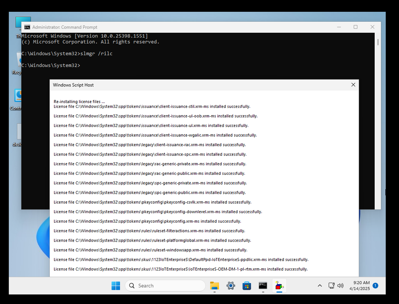Open network status tray icon
Screen dimensions: 399x304
(x=331, y=286)
